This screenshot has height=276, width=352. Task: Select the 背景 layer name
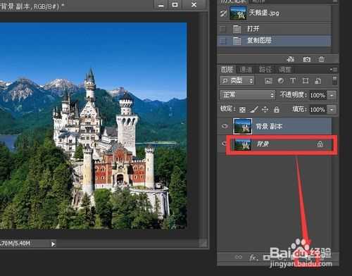[263, 144]
